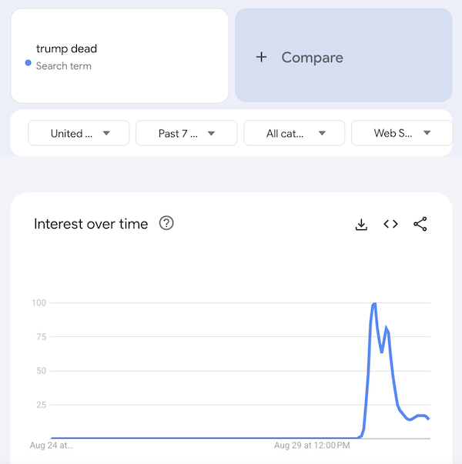The width and height of the screenshot is (462, 464).
Task: Share the Interest over time chart
Action: [420, 224]
